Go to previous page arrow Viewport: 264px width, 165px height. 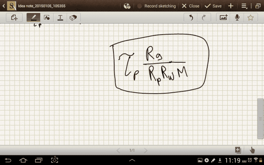(118, 150)
